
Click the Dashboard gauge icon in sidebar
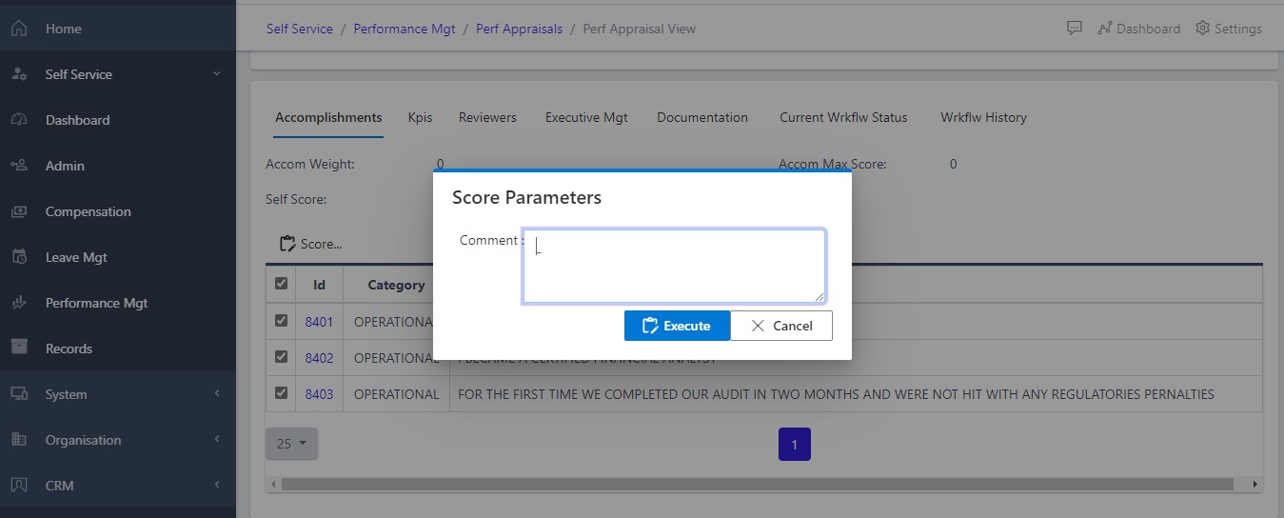pos(19,120)
